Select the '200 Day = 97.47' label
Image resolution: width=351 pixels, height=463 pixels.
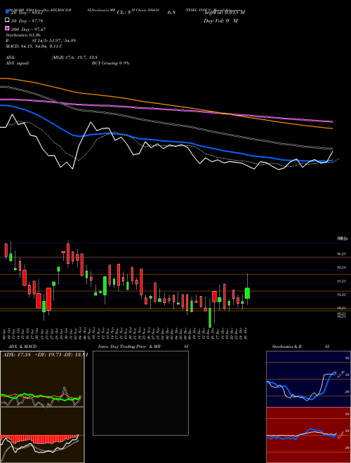click(x=28, y=29)
